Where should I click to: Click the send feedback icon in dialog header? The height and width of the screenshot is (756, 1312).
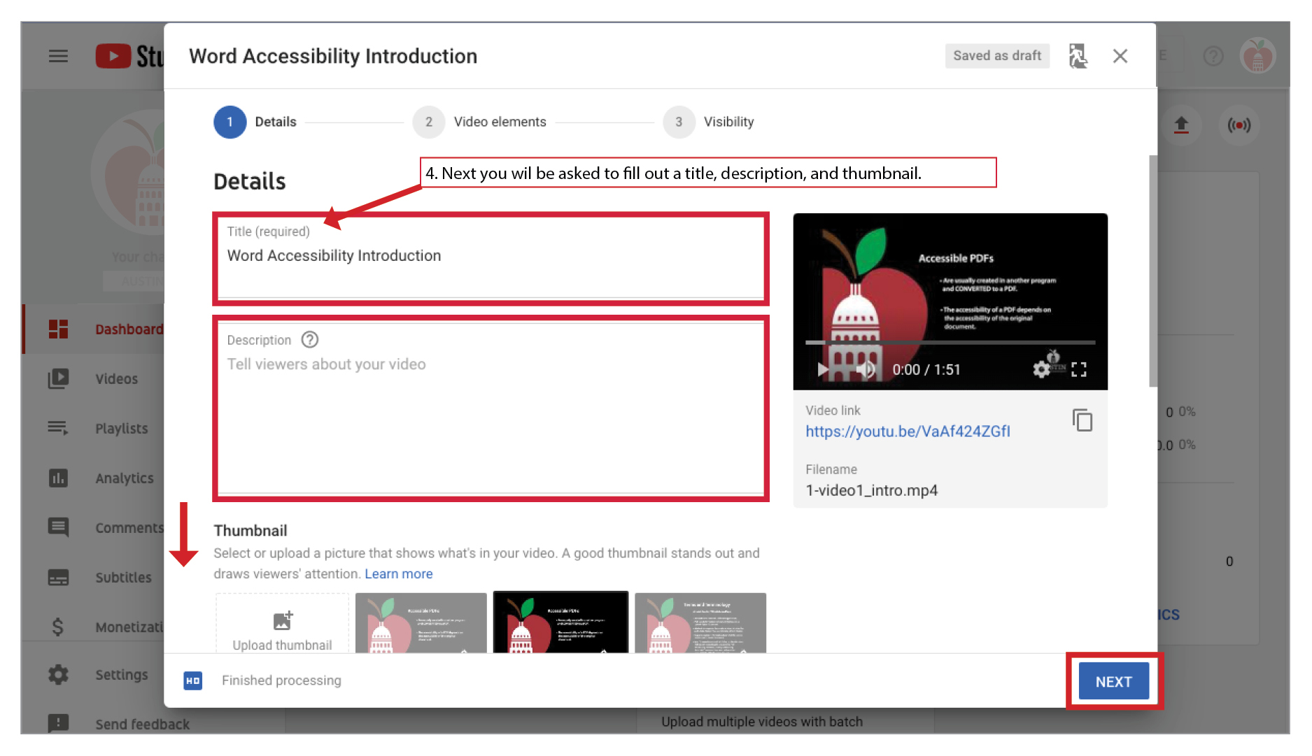pyautogui.click(x=1078, y=56)
